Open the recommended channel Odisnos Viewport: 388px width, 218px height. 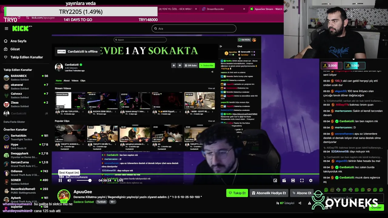(x=26, y=173)
